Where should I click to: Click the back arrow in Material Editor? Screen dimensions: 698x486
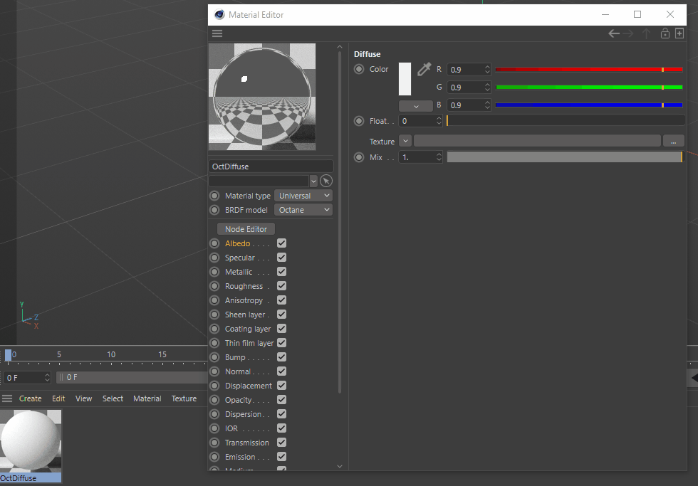(614, 33)
